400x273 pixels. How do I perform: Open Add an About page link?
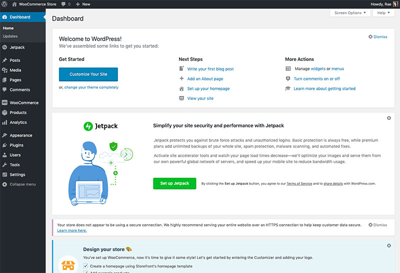205,79
